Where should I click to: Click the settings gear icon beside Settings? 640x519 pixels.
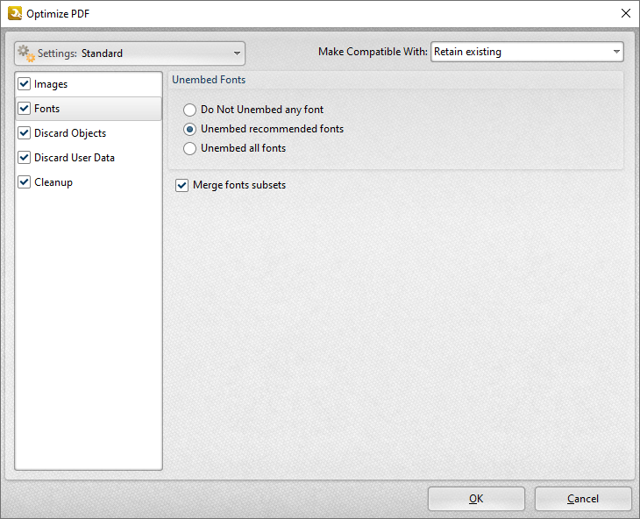26,53
